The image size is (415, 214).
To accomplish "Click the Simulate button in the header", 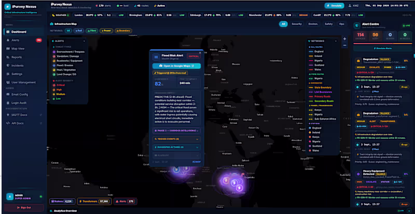I will 334,6.
